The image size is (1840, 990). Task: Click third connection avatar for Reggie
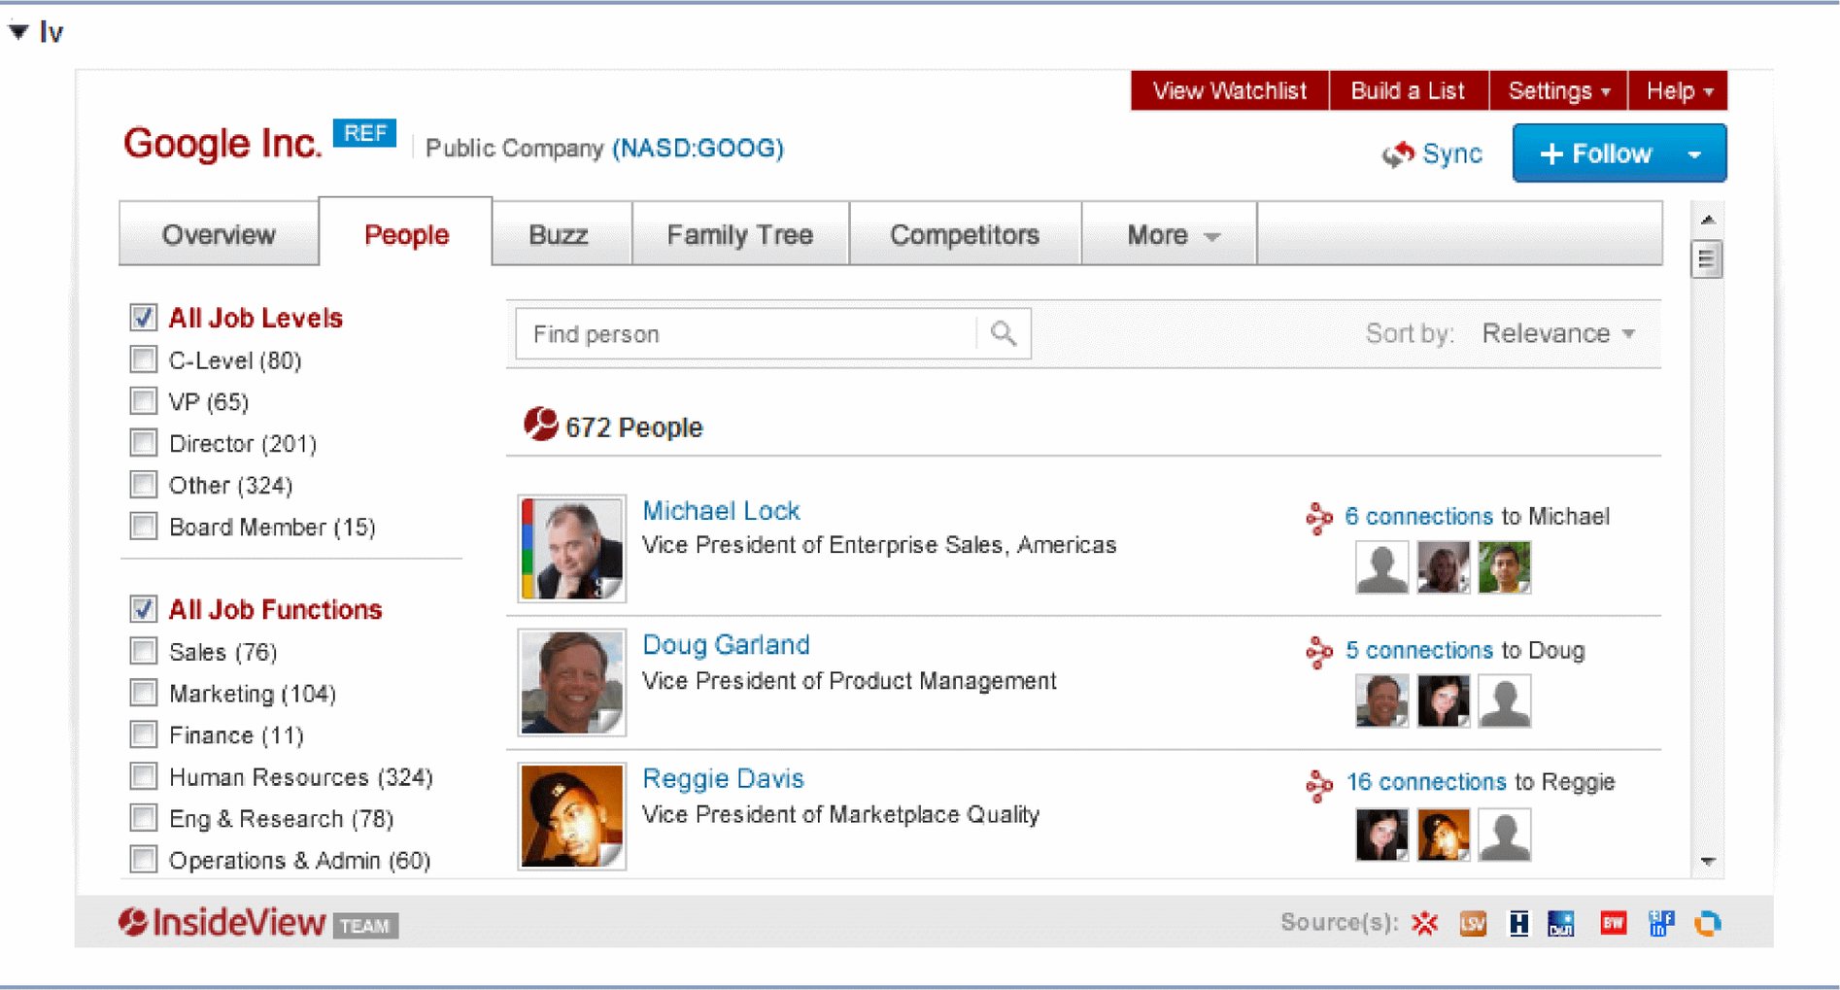click(x=1504, y=835)
